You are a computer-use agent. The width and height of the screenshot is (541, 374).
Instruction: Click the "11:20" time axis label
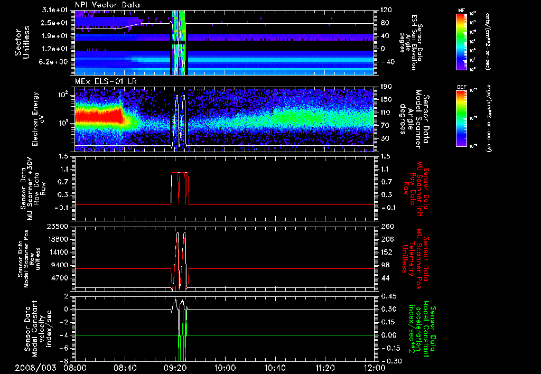coord(325,368)
